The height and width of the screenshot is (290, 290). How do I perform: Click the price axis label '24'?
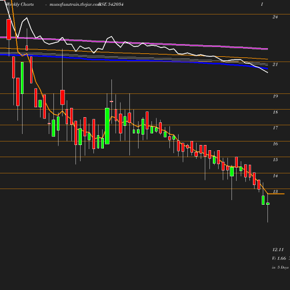[x=275, y=17]
